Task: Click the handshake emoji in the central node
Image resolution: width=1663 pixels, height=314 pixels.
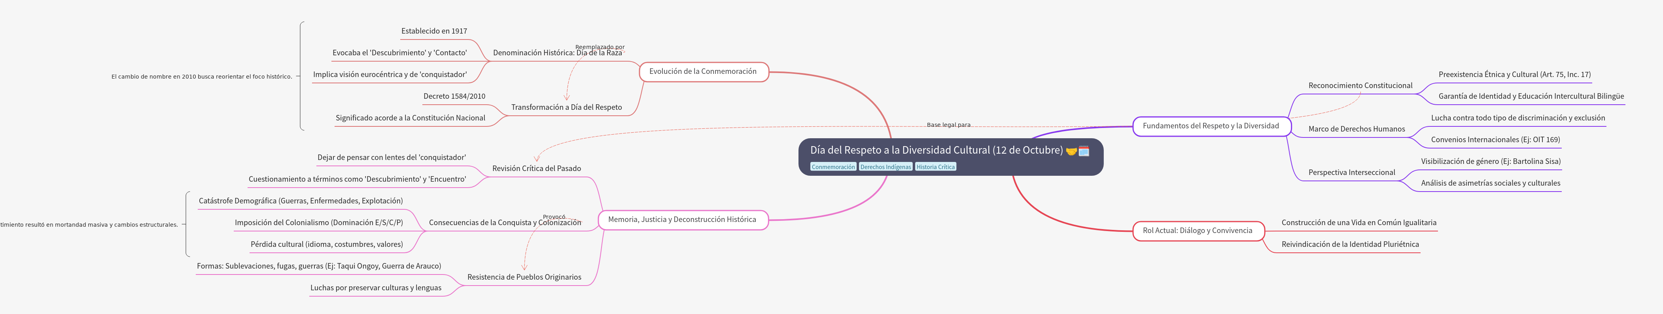Action: (x=1071, y=151)
